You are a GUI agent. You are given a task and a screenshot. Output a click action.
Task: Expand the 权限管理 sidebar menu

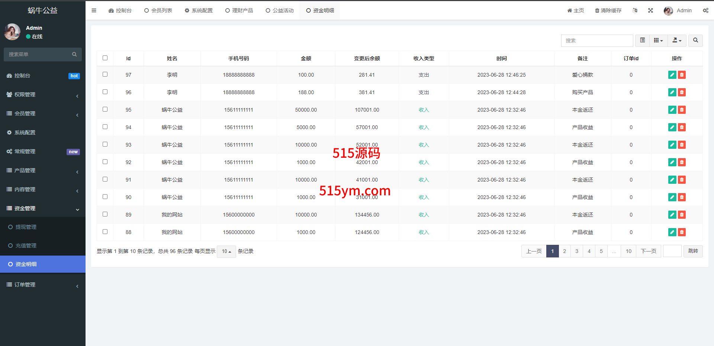[43, 94]
